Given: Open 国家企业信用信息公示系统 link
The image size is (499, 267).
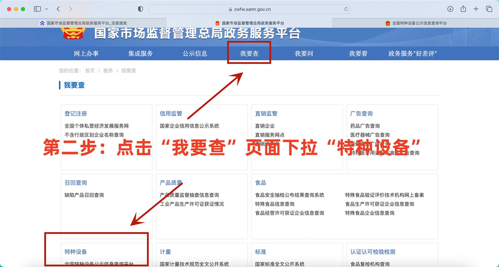Looking at the screenshot, I should [x=189, y=126].
